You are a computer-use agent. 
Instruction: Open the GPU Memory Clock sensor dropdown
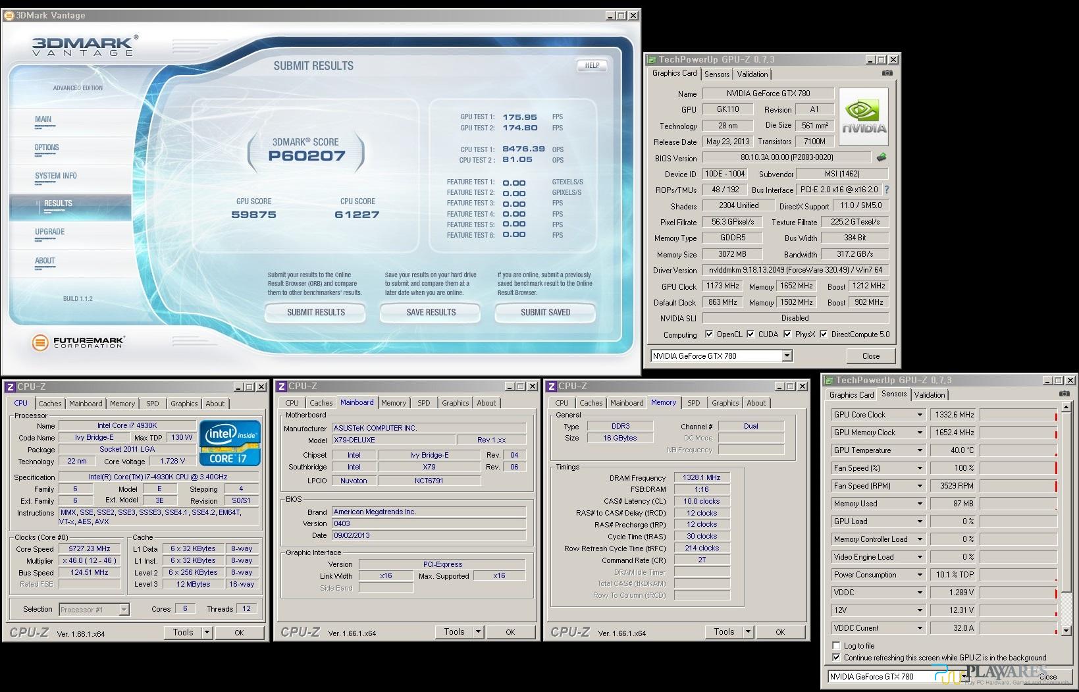click(920, 433)
